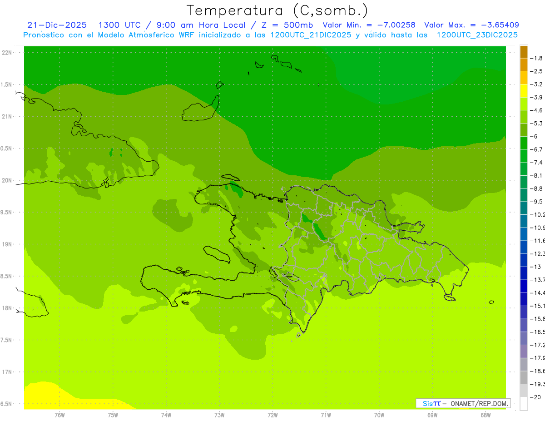Click the '20N' latitude label
This screenshot has height=421, width=545.
coord(7,180)
